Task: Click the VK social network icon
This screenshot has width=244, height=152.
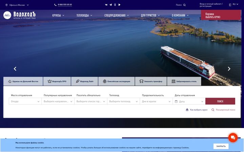Action: pos(106,5)
